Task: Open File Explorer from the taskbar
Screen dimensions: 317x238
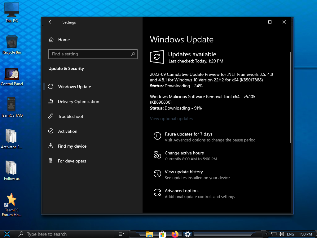Action: [150, 234]
